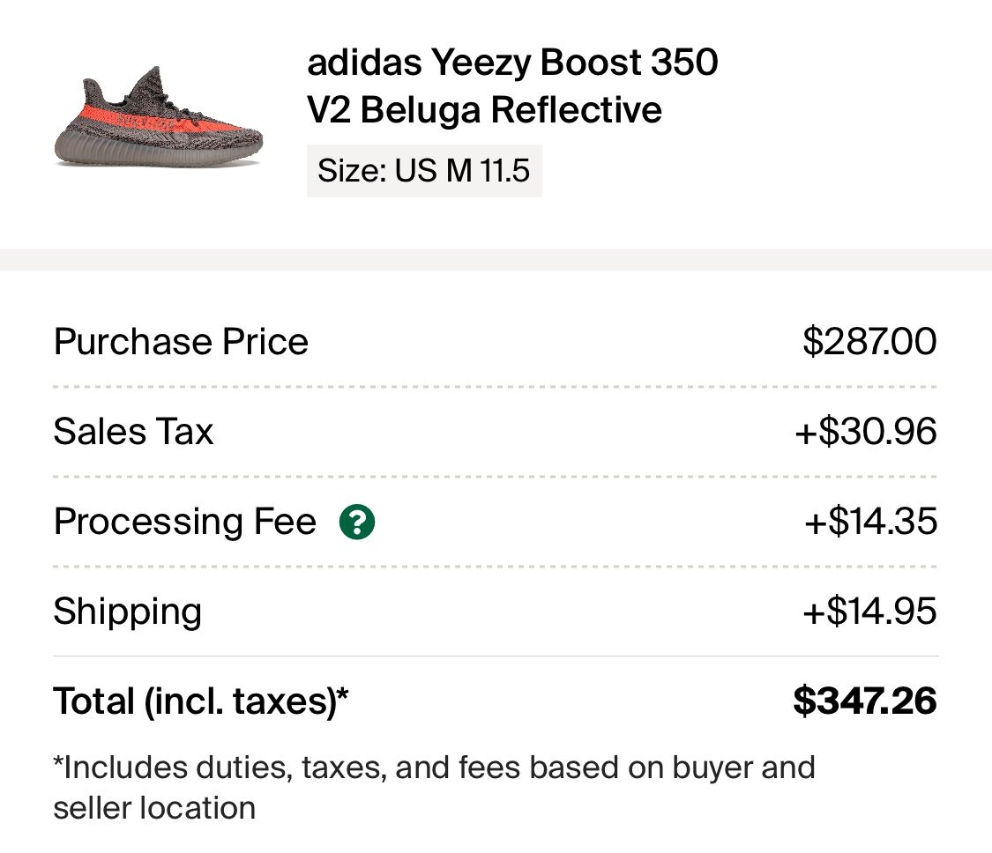Select the +$14.35 processing fee amount

(x=870, y=522)
